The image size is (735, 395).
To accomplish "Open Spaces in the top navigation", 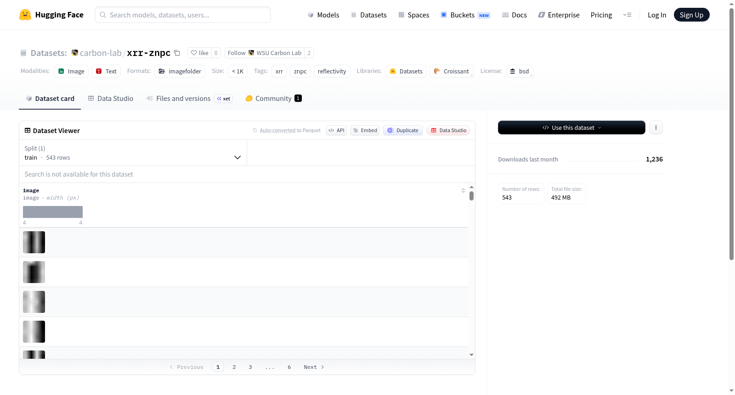I will coord(413,15).
